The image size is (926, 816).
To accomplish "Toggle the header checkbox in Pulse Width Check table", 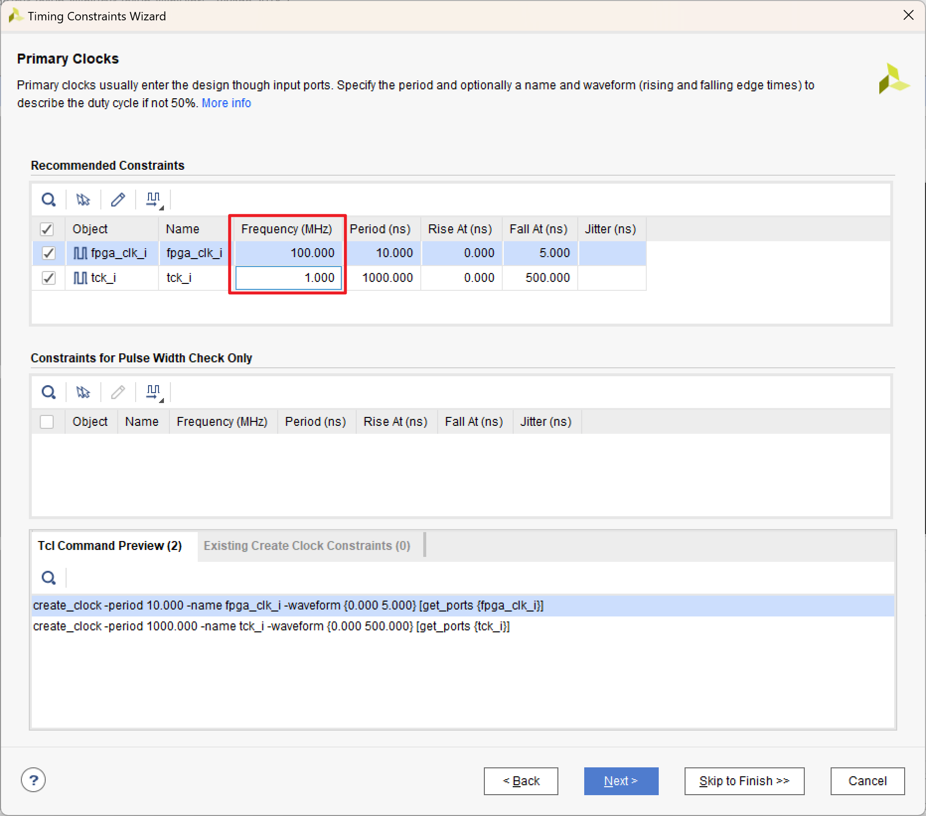I will pos(47,422).
